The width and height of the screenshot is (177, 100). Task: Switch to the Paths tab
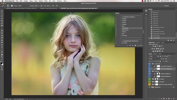pyautogui.click(x=160, y=54)
